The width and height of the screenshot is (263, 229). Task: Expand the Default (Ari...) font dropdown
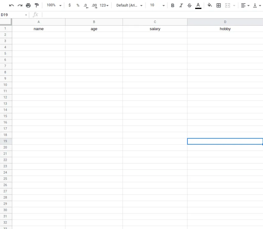pyautogui.click(x=129, y=5)
